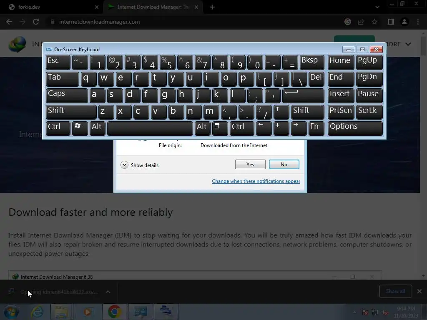Open Chrome three-dot menu
The image size is (427, 320).
[x=418, y=22]
